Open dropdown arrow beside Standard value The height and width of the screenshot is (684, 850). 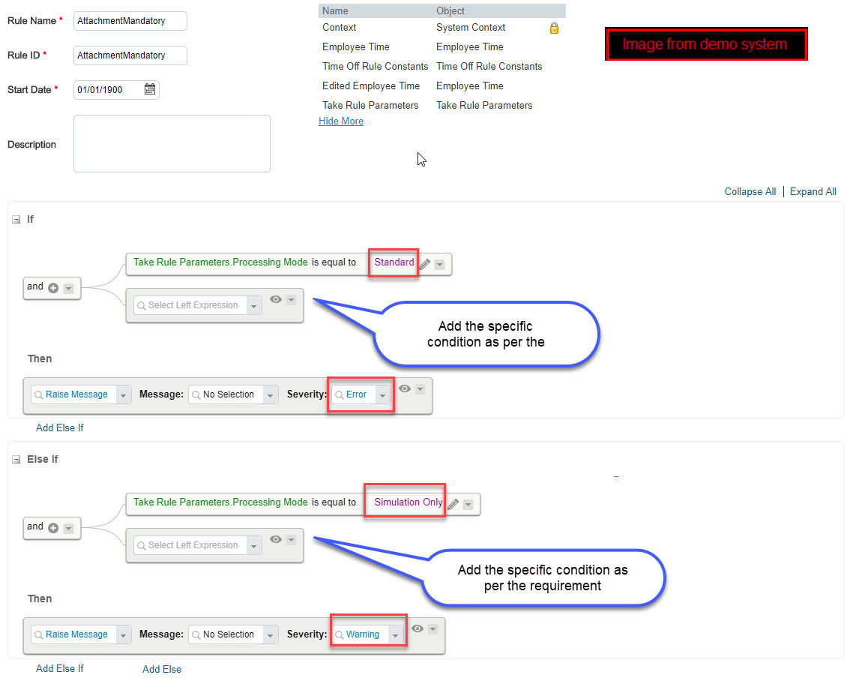[440, 265]
